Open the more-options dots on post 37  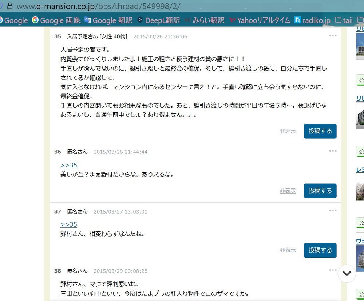[333, 210]
